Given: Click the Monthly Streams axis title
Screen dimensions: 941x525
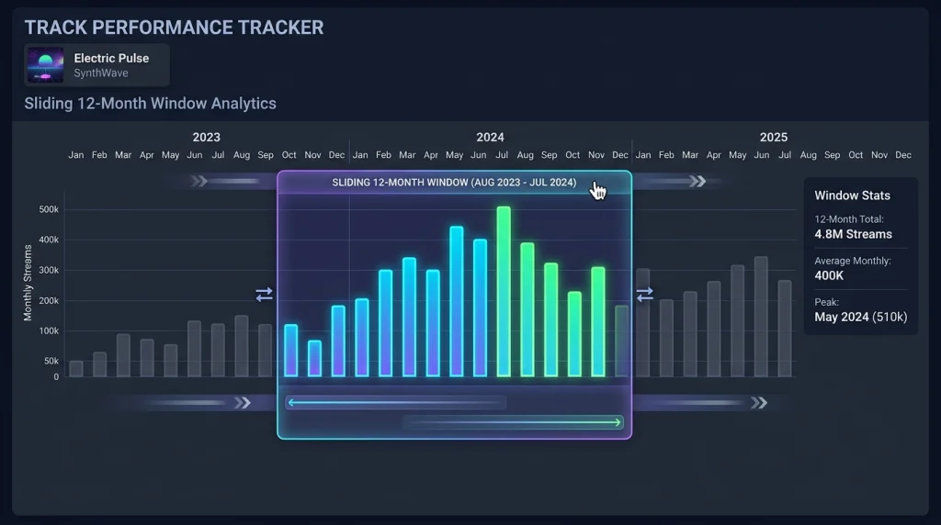Looking at the screenshot, I should pos(28,283).
